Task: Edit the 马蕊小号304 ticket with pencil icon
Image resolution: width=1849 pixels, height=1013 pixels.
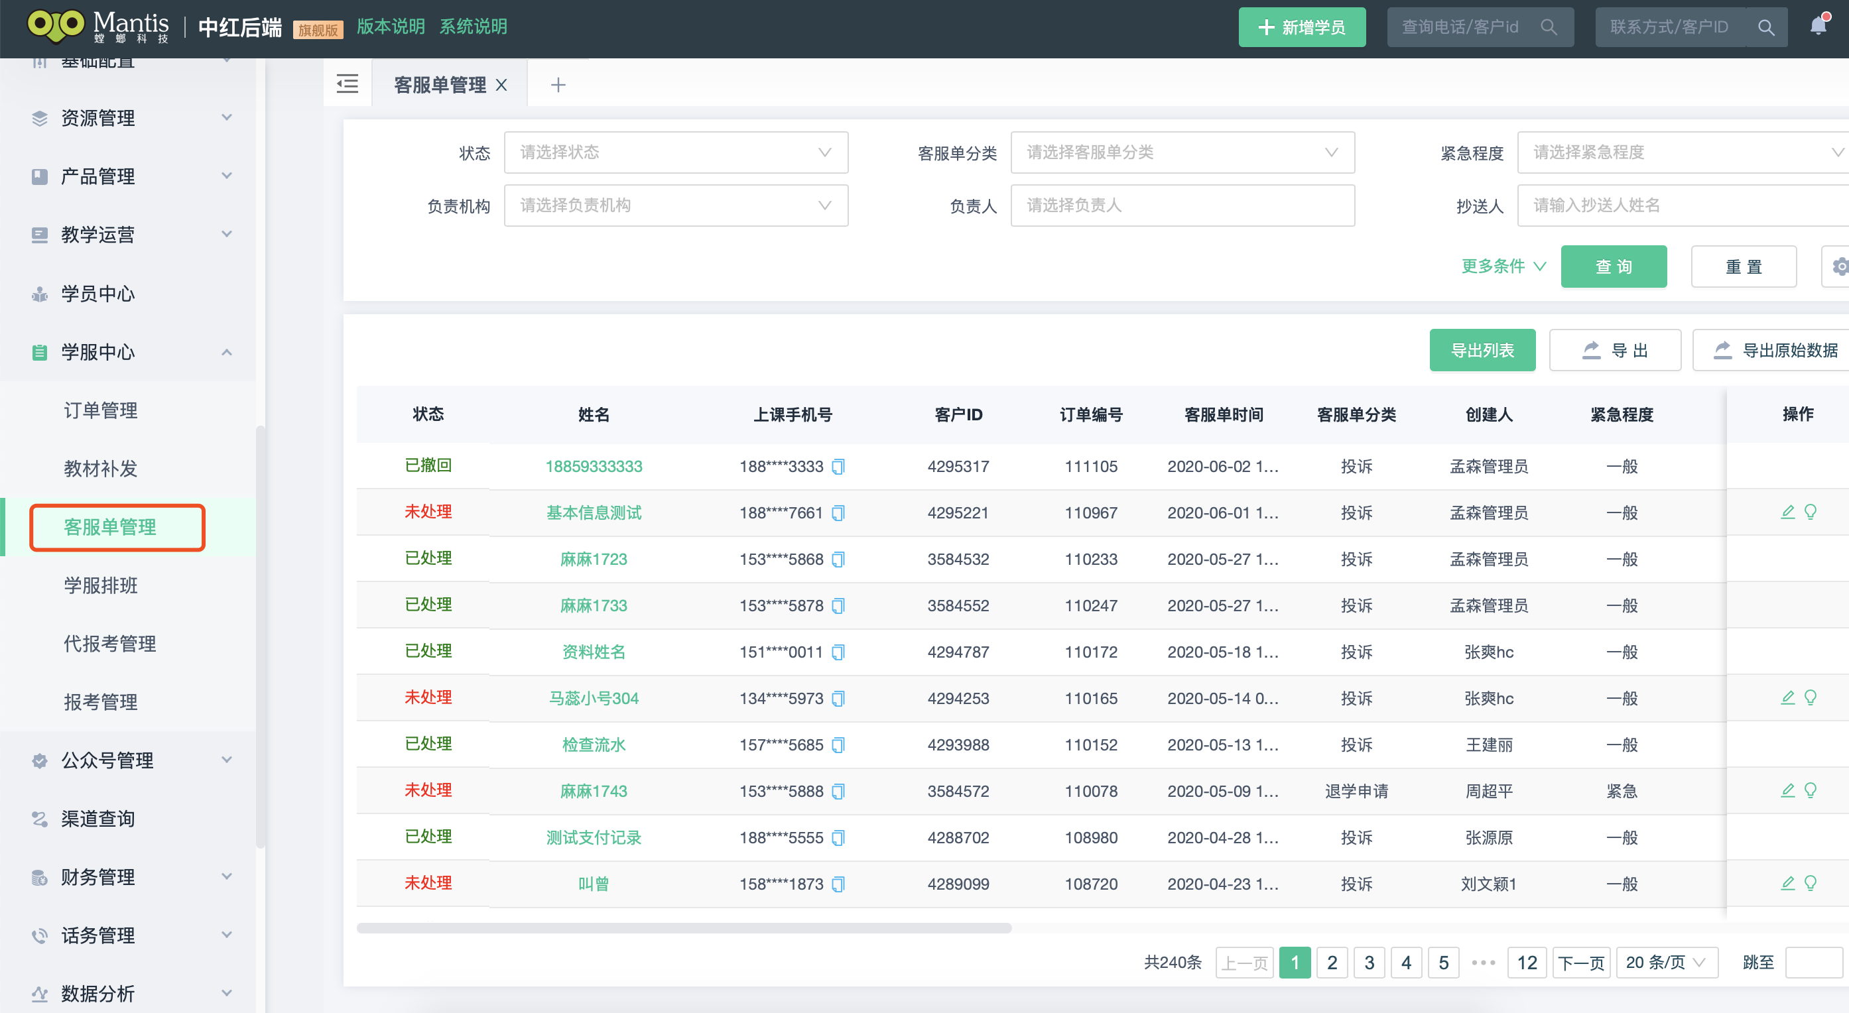Action: tap(1787, 697)
